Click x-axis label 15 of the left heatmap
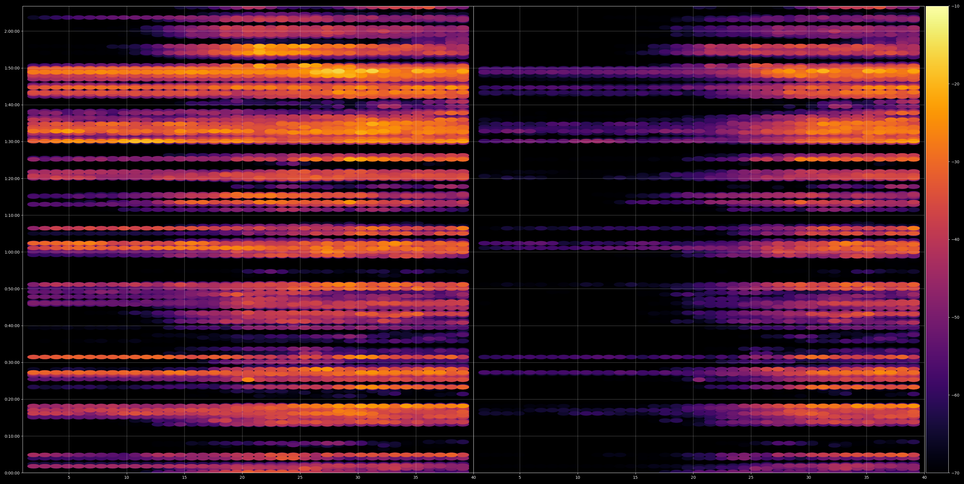Viewport: 964px width, 484px height. 184,478
